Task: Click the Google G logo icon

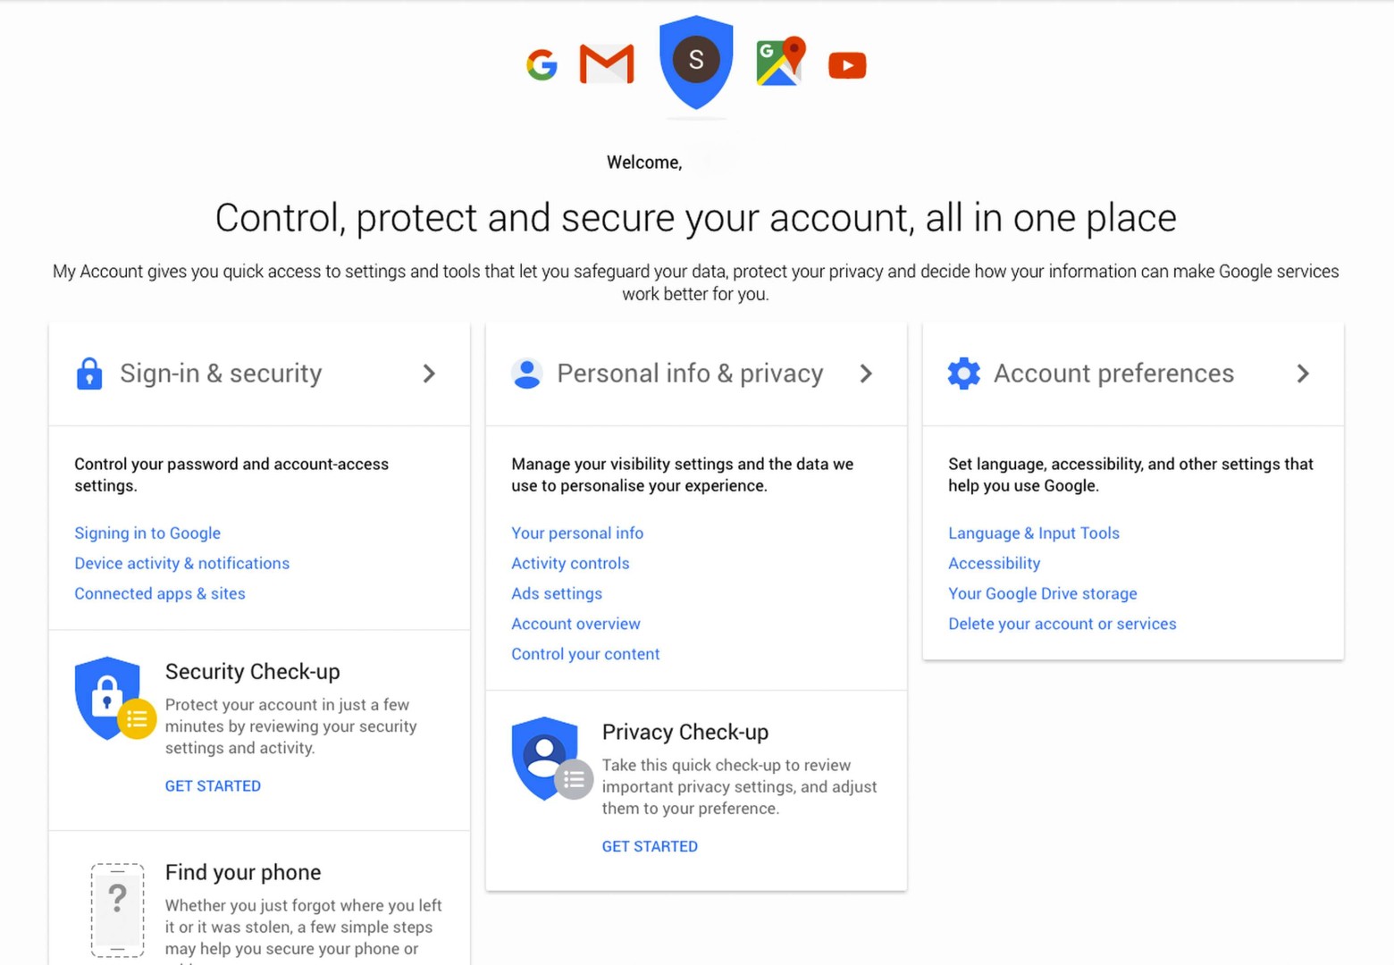Action: pos(542,65)
